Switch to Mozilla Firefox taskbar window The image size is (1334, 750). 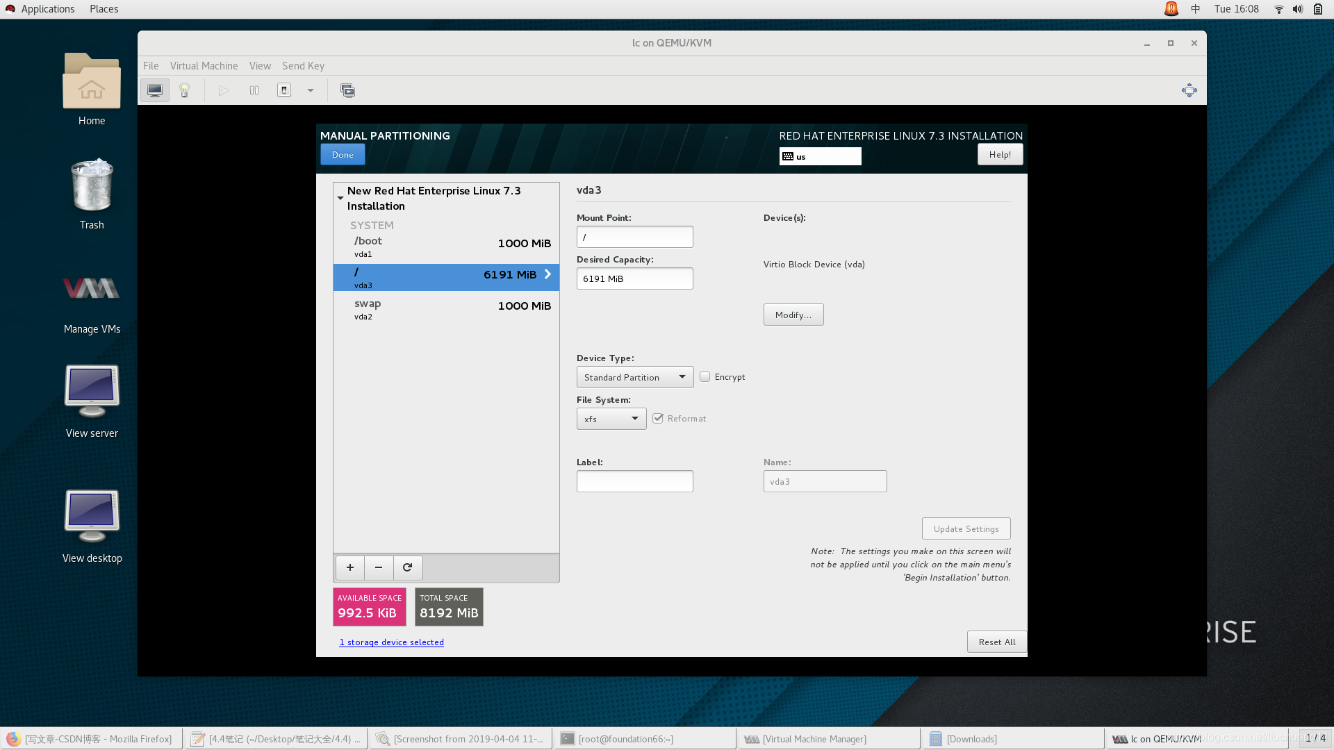92,739
